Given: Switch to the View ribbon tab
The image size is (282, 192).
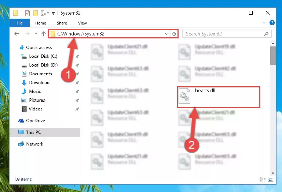Looking at the screenshot, I should 83,23.
